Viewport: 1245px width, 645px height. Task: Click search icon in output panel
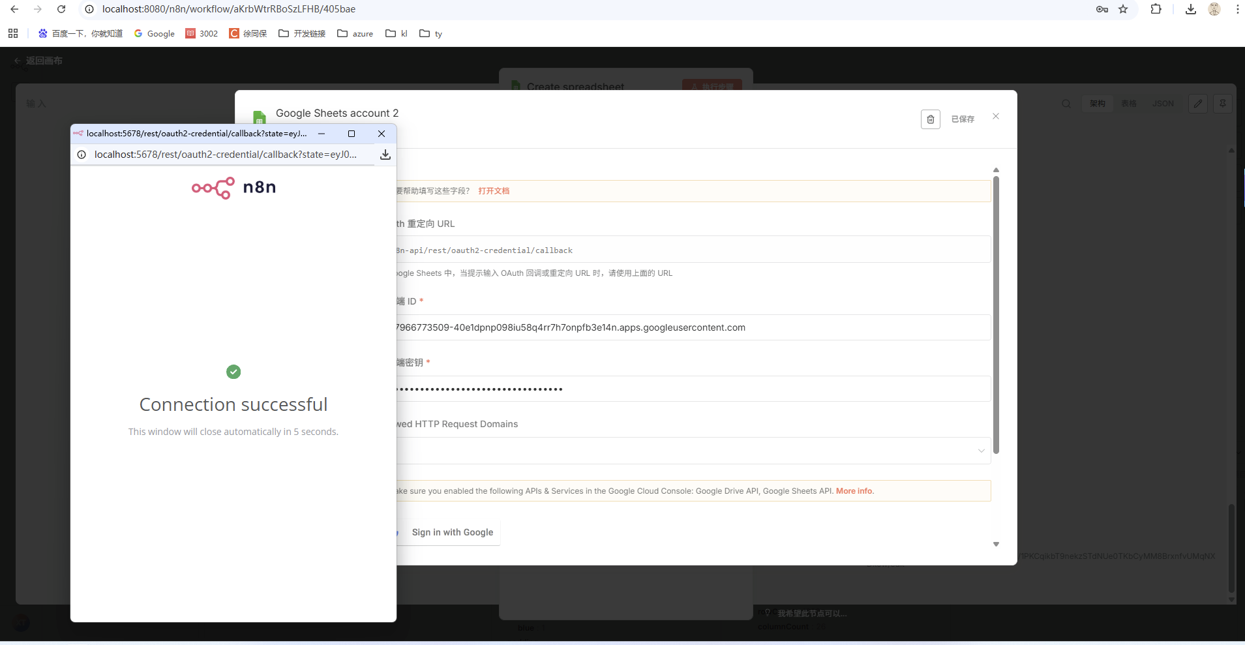point(1066,104)
